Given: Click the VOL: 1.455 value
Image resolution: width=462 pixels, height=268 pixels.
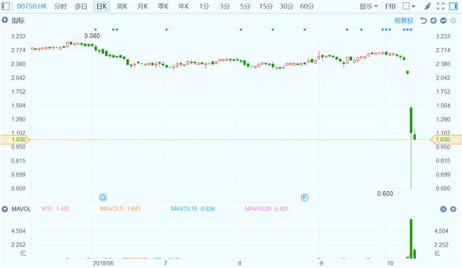Looking at the screenshot, I should [55, 209].
